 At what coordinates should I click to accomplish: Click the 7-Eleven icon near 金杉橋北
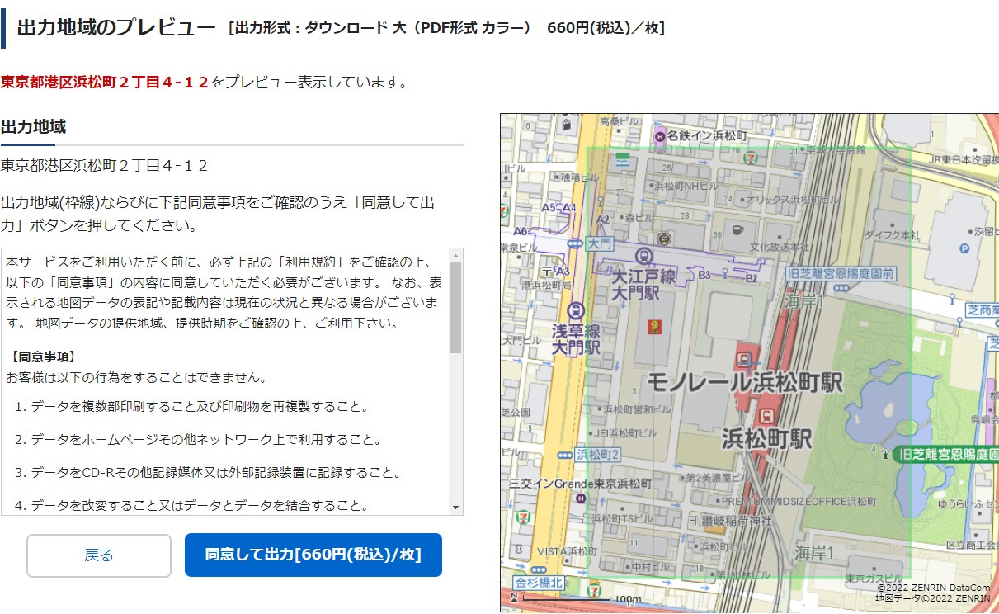[x=592, y=591]
